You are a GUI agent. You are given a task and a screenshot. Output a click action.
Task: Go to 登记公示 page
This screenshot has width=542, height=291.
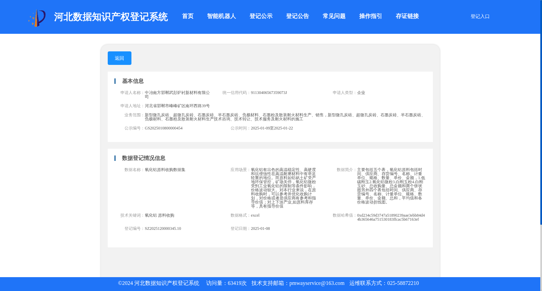pyautogui.click(x=261, y=16)
